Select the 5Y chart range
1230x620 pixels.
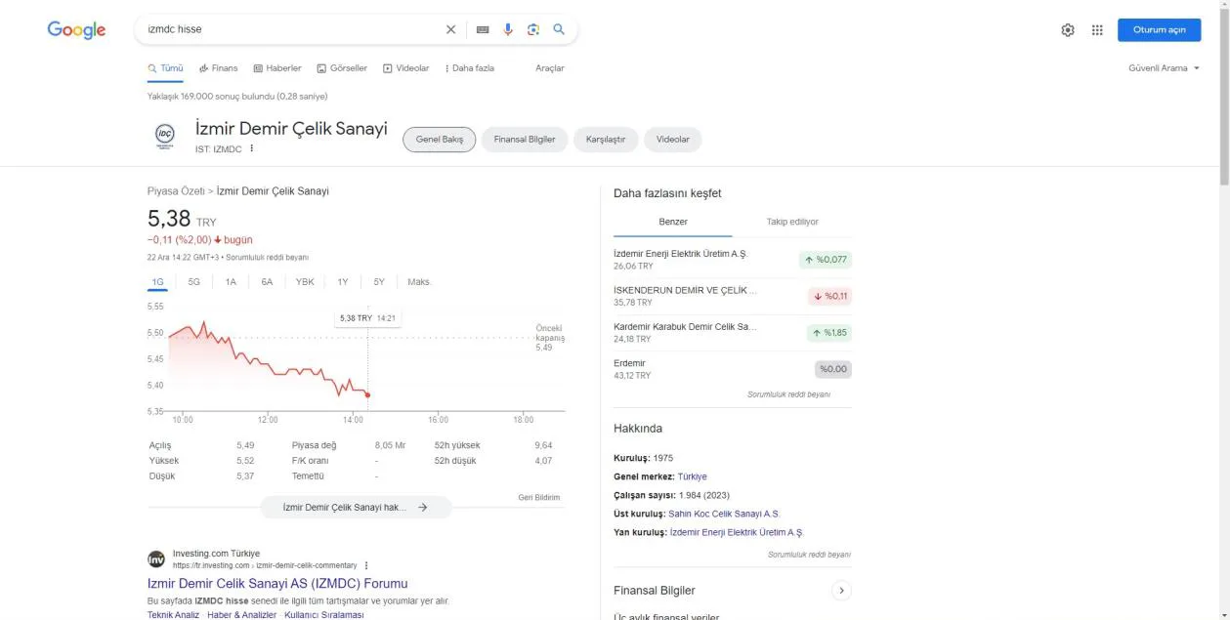pyautogui.click(x=379, y=282)
